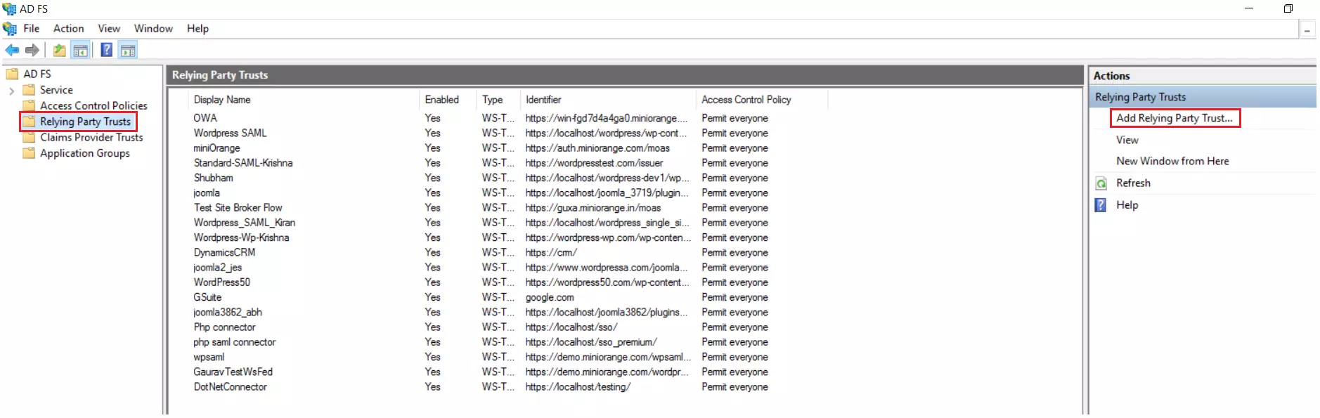The image size is (1320, 418).
Task: Click the Refresh icon in Actions pane
Action: tap(1101, 183)
